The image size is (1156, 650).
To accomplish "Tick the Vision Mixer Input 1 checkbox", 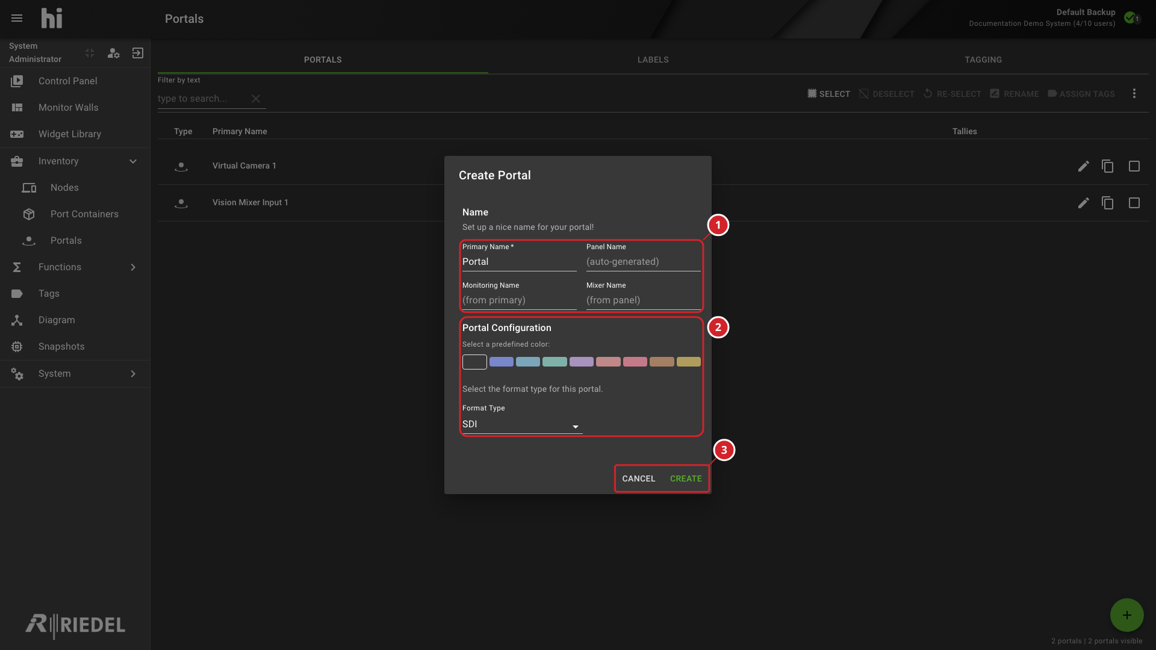I will pyautogui.click(x=1134, y=203).
